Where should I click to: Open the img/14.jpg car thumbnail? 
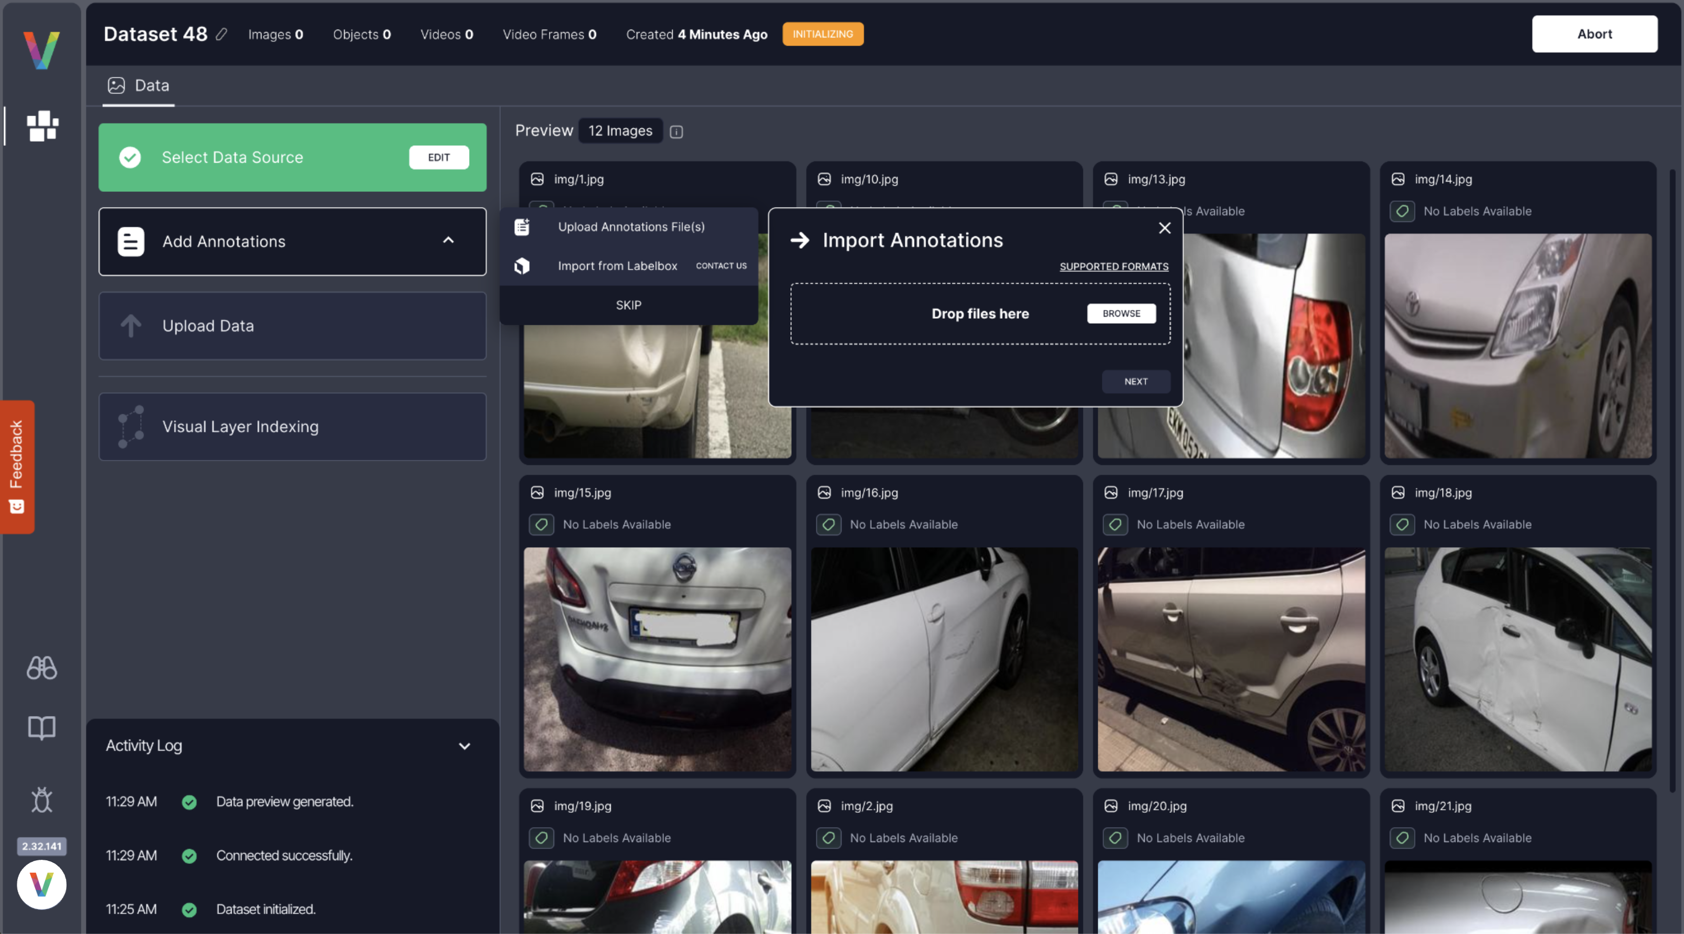[x=1518, y=346]
